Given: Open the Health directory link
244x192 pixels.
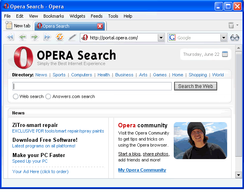Looking at the screenshot, I should pyautogui.click(x=104, y=75).
